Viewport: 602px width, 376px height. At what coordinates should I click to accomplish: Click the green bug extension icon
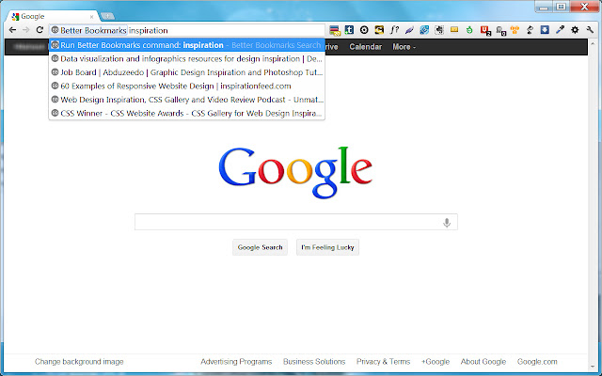[469, 29]
